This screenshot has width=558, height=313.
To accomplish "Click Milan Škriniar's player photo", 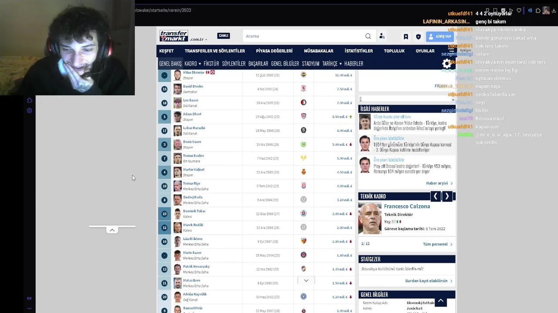I will pos(177,75).
